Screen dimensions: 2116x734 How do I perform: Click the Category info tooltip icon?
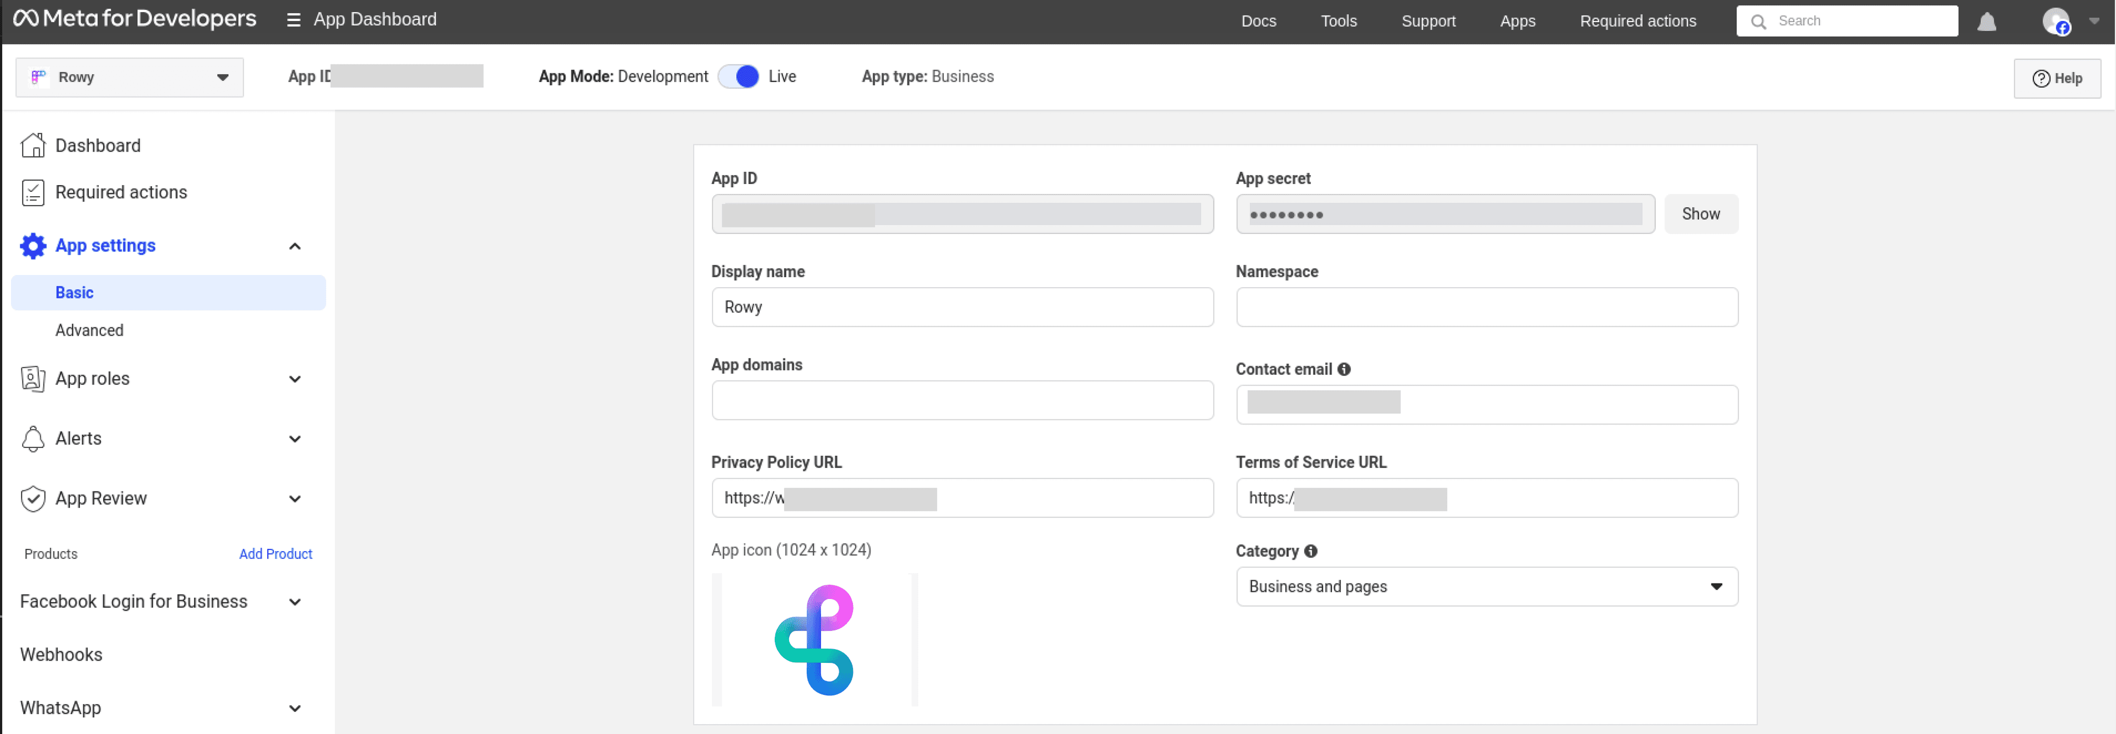click(1311, 551)
